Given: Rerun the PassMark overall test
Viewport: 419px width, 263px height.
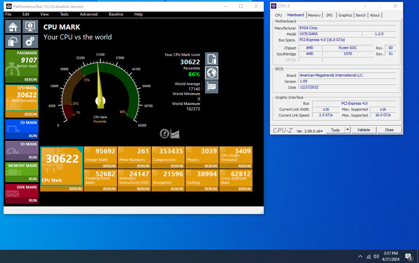Looking at the screenshot, I should point(31,79).
